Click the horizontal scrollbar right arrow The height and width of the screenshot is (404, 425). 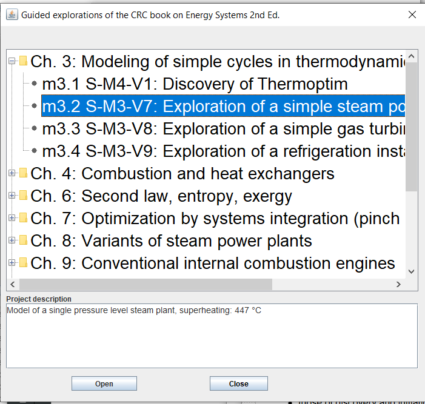[x=398, y=284]
